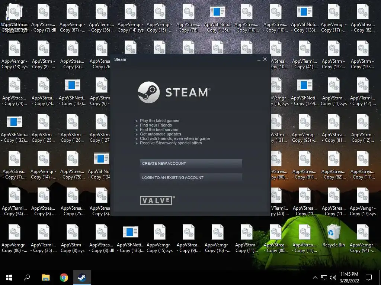
Task: Select AppvVemgr Copy (17).sys desktop file
Action: pyautogui.click(x=362, y=202)
